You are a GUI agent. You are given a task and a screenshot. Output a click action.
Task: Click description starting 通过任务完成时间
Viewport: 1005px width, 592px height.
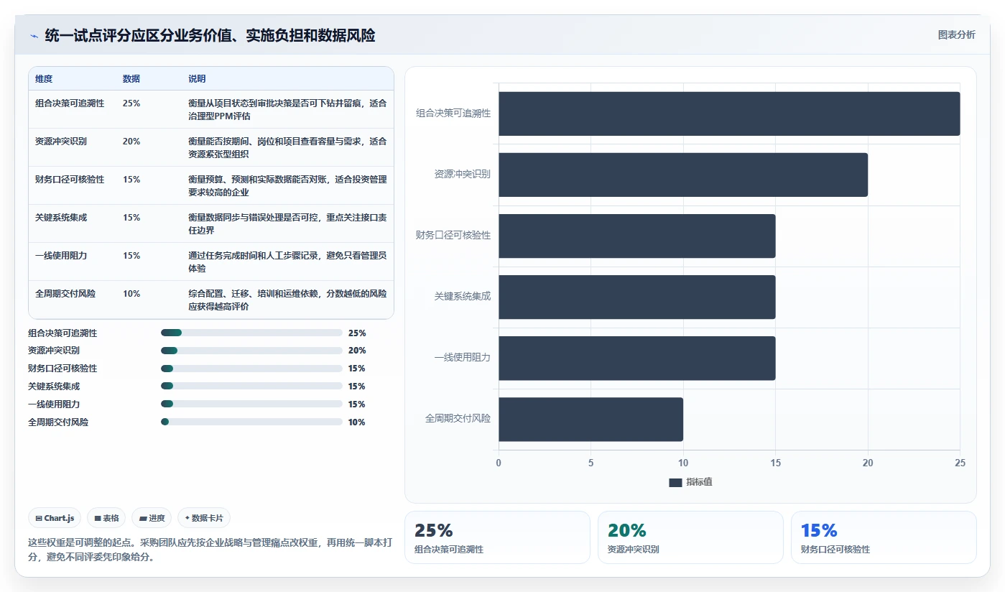[287, 262]
